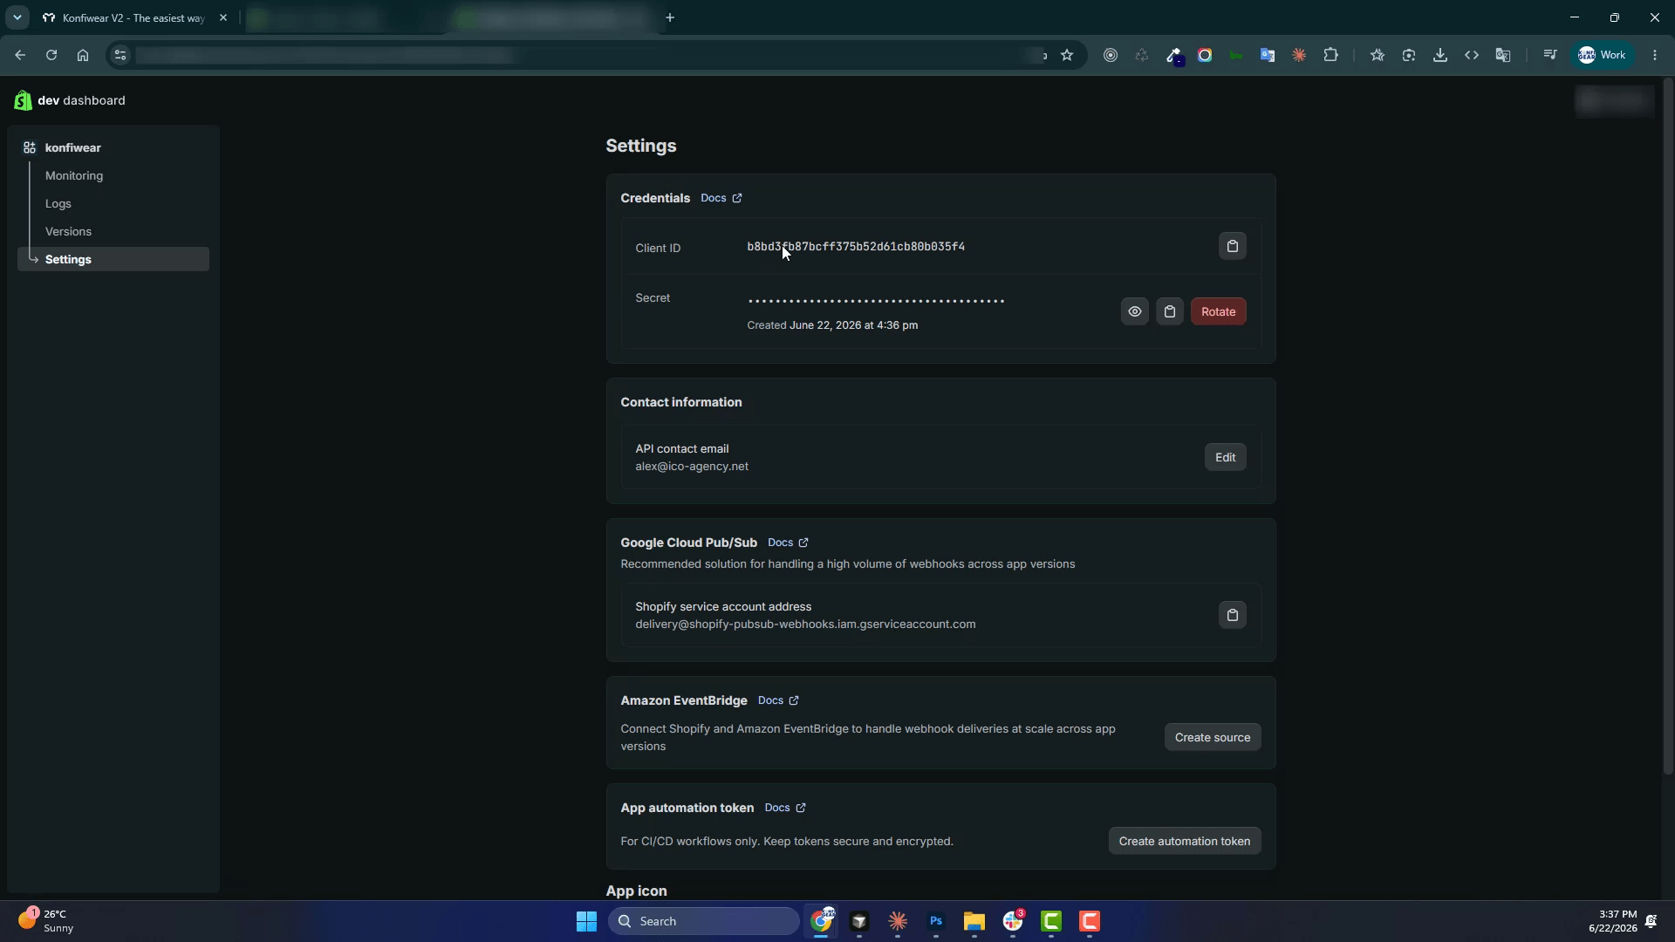Open the Windows Start menu
The height and width of the screenshot is (942, 1675).
(x=586, y=921)
